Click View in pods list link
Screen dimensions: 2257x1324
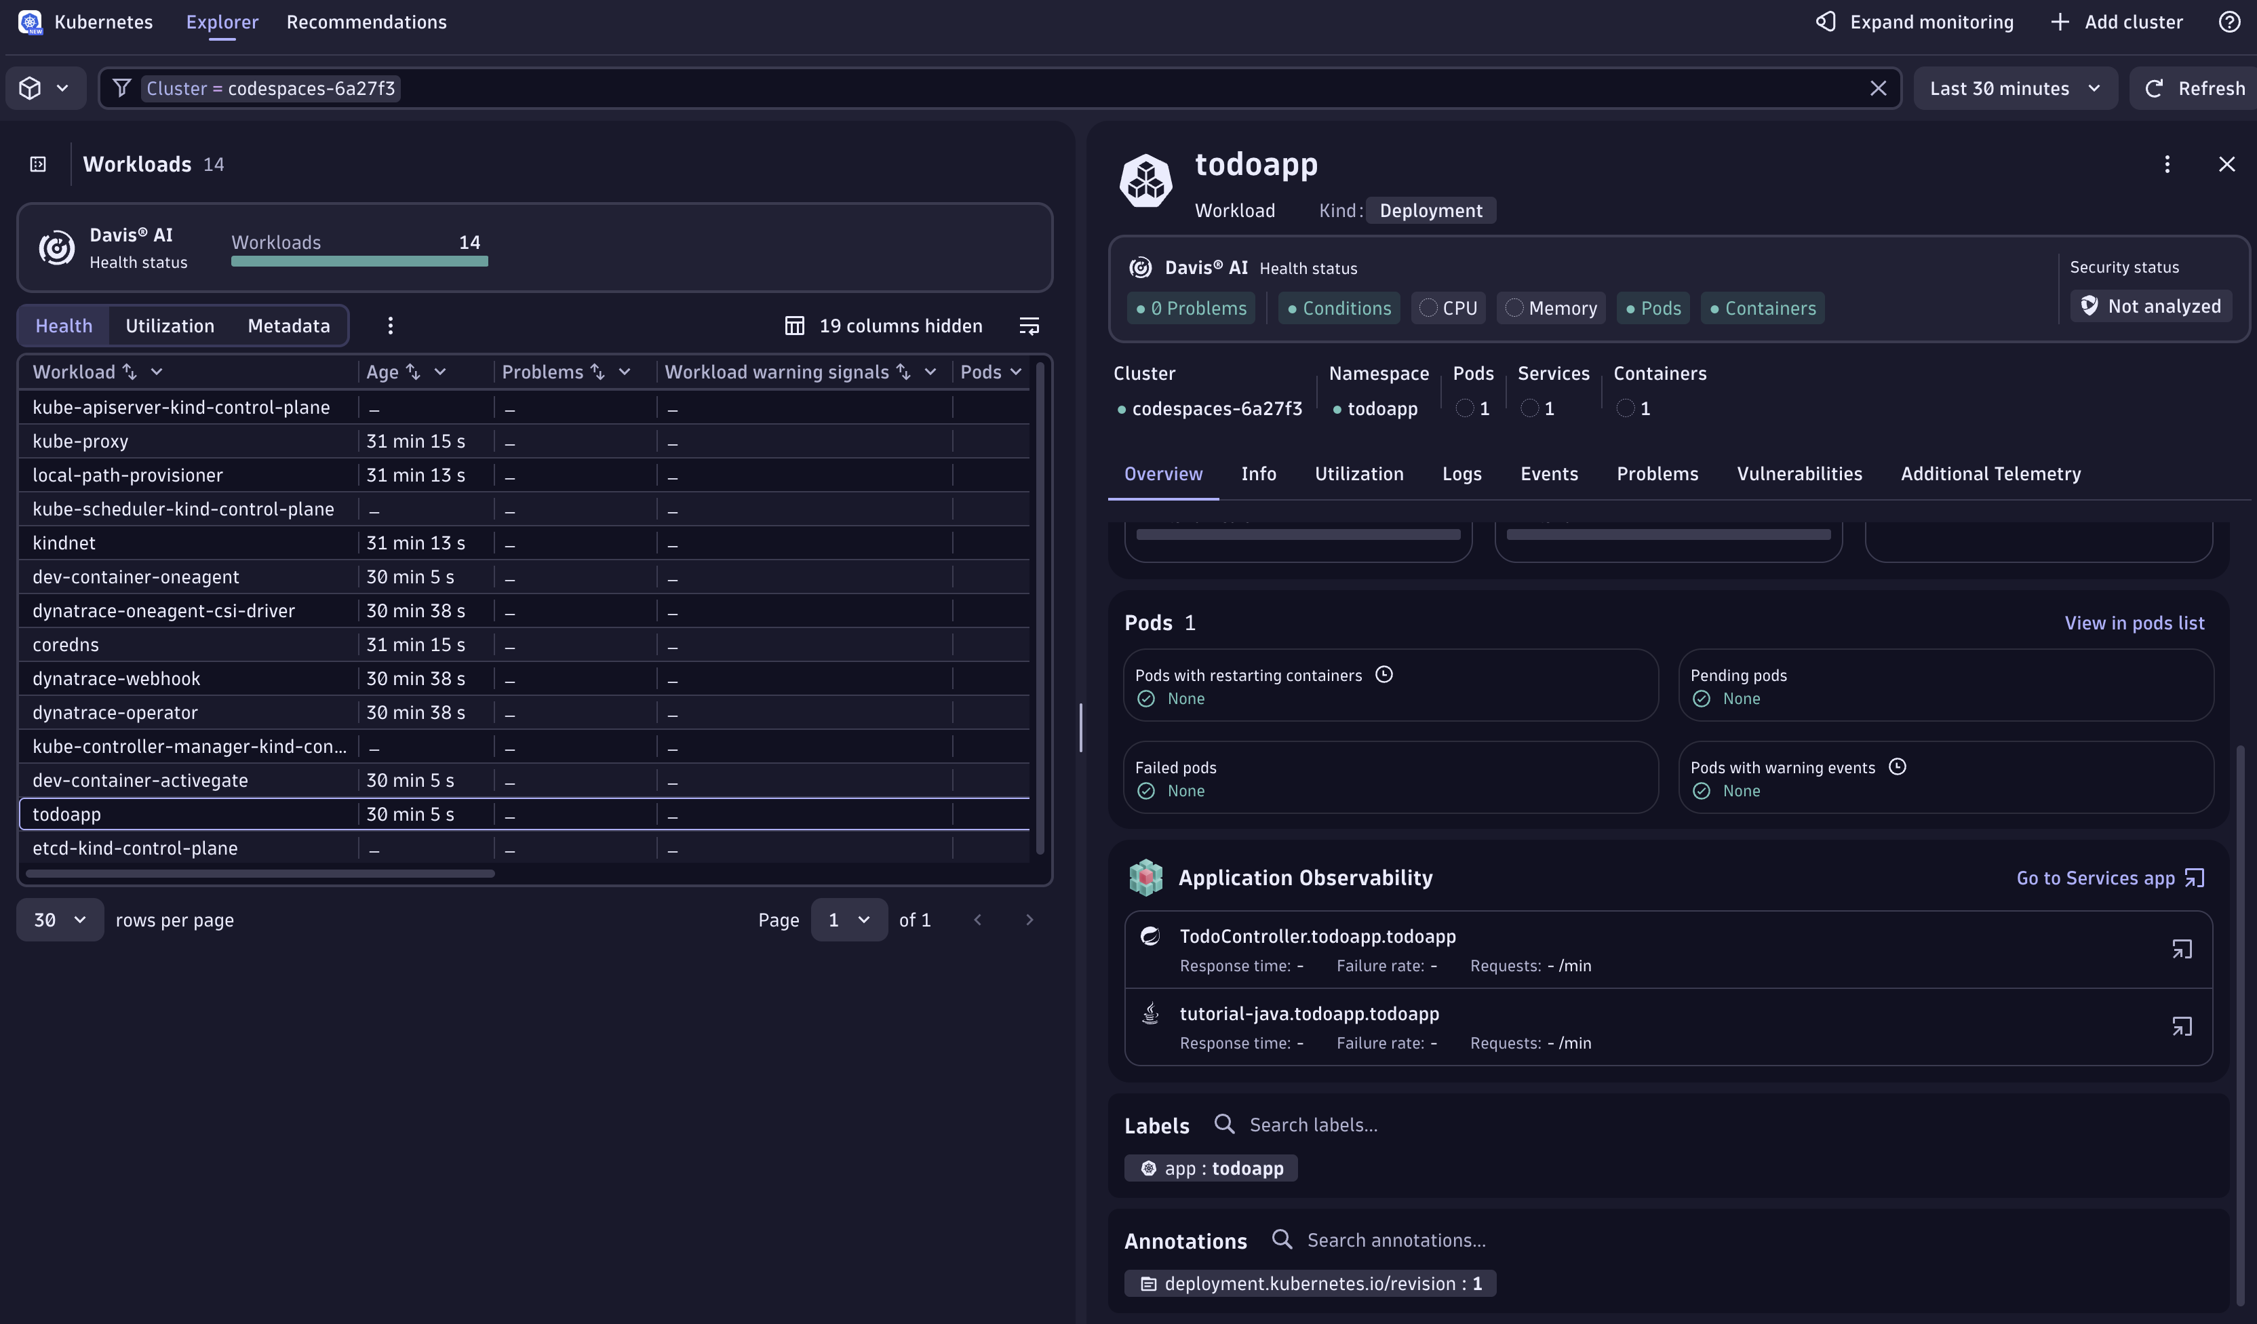2134,623
